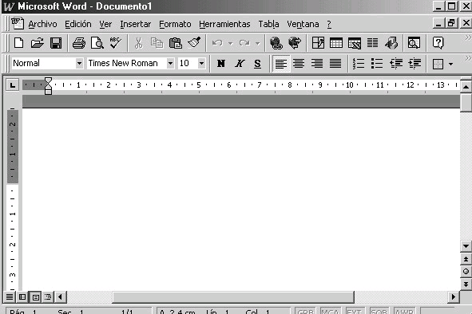Viewport: 472px width, 314px height.
Task: Insert an Excel worksheet
Action: coord(355,43)
